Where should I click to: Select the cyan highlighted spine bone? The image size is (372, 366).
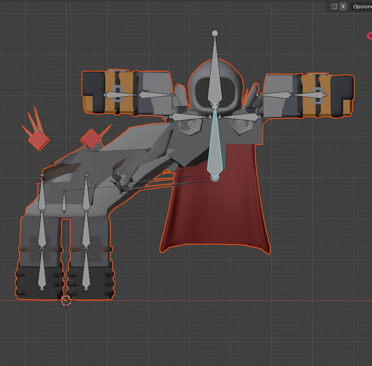point(215,149)
